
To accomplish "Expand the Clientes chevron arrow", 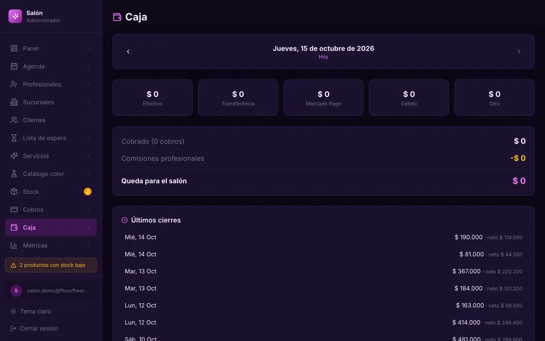I will coord(89,120).
